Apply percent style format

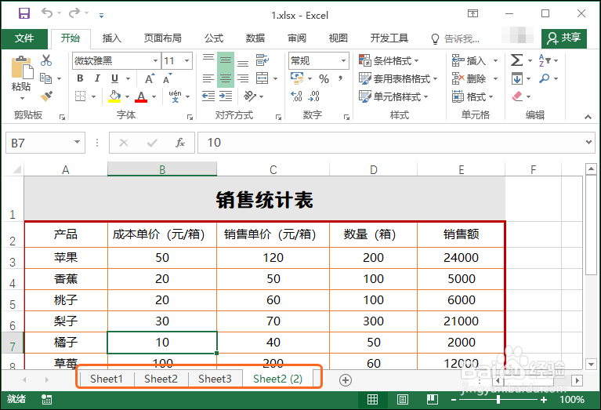click(324, 79)
